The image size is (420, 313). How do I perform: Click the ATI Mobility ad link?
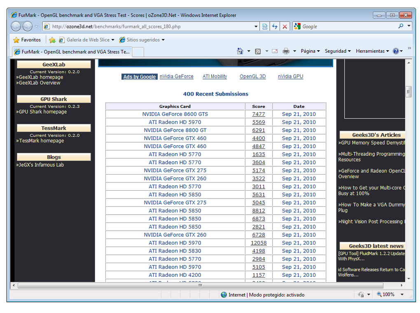click(x=215, y=76)
